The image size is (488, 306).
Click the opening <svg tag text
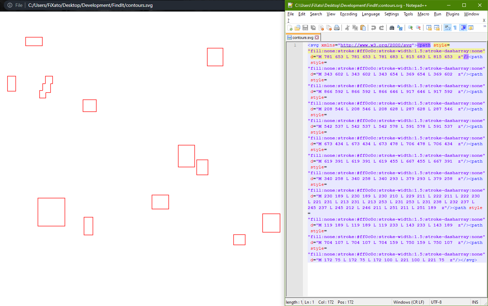click(313, 45)
